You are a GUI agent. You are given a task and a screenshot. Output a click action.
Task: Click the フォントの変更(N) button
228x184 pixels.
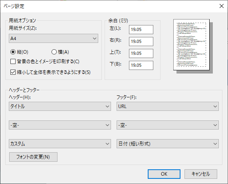tap(33, 157)
